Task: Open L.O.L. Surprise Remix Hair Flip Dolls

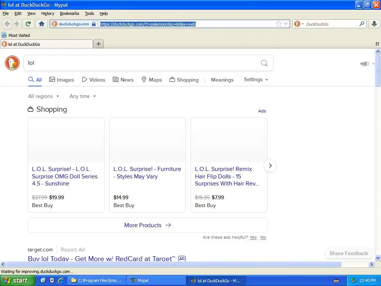Action: 227,176
